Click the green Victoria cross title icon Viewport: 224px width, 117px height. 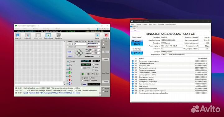[16, 26]
